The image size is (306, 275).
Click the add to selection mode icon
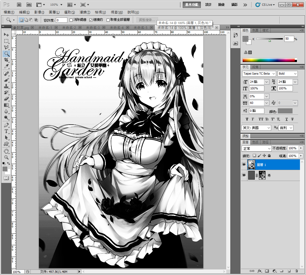tap(26, 20)
